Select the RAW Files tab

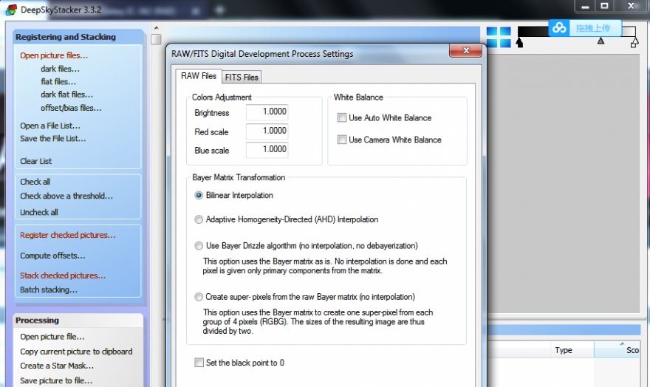[x=199, y=76]
